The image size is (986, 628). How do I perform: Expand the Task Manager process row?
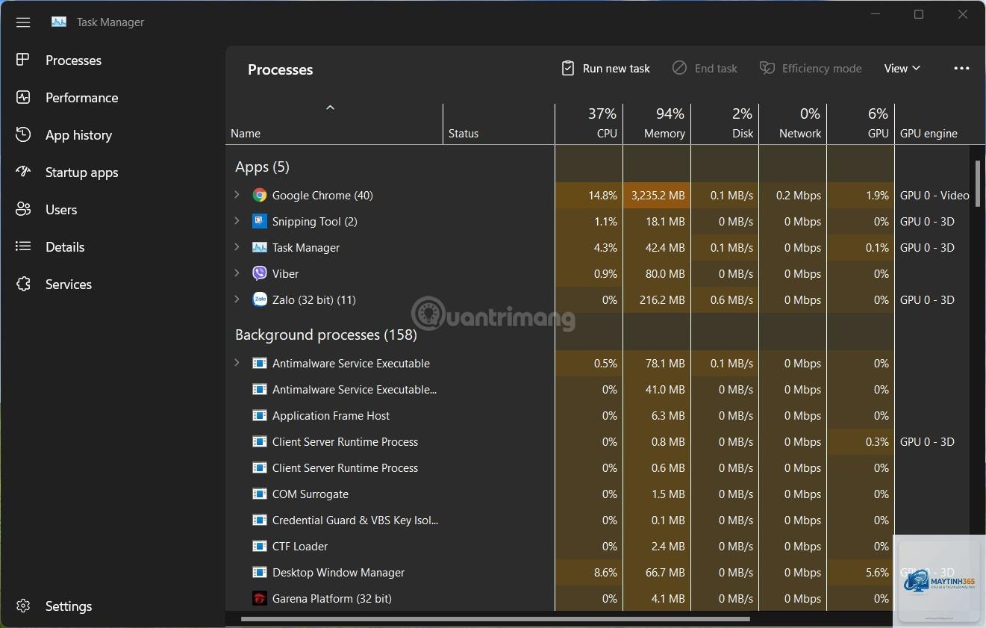(237, 247)
